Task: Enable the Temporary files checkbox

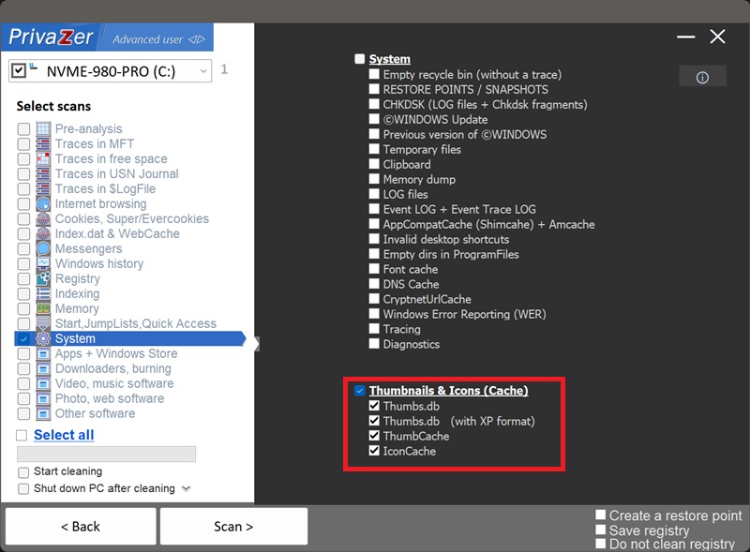Action: [x=374, y=149]
